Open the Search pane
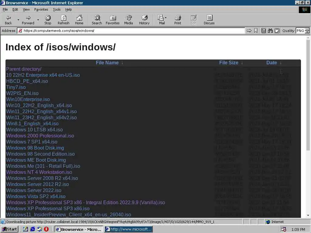 97,20
